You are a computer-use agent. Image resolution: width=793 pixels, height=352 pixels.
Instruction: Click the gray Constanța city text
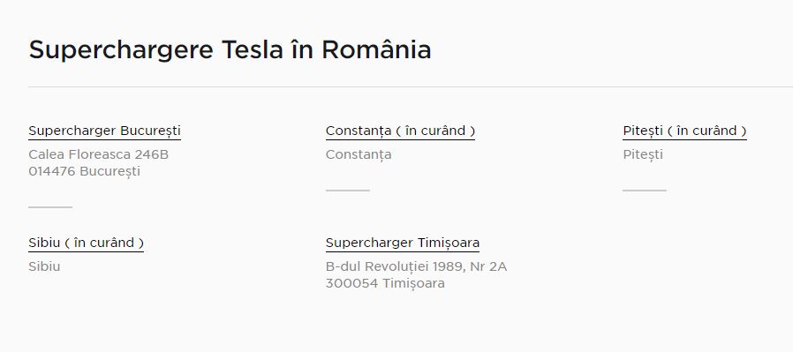pyautogui.click(x=359, y=154)
